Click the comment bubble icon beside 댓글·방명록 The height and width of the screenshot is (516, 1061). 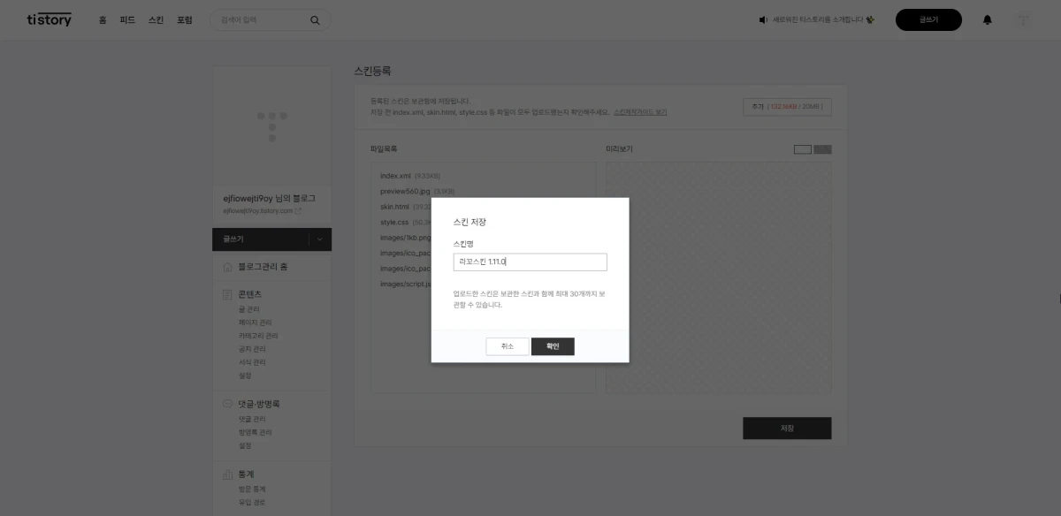[226, 404]
